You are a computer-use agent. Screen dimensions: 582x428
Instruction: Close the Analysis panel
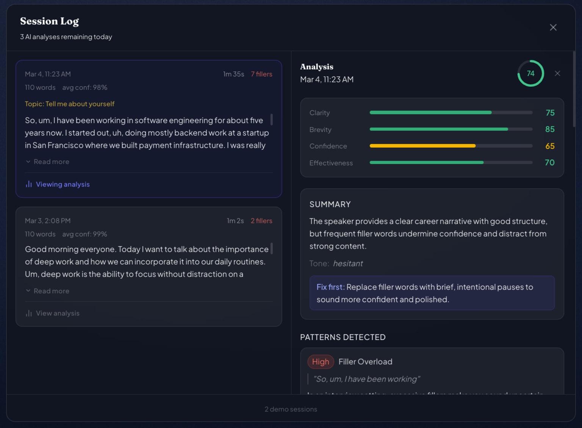point(557,73)
